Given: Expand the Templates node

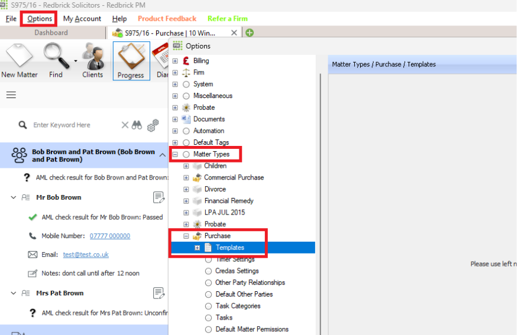Looking at the screenshot, I should point(198,248).
